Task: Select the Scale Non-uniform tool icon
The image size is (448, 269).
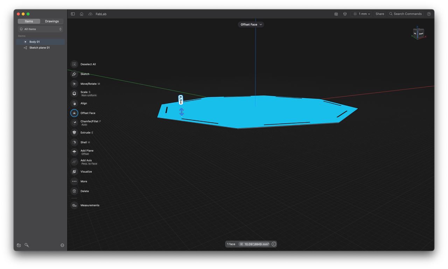Action: pyautogui.click(x=74, y=94)
